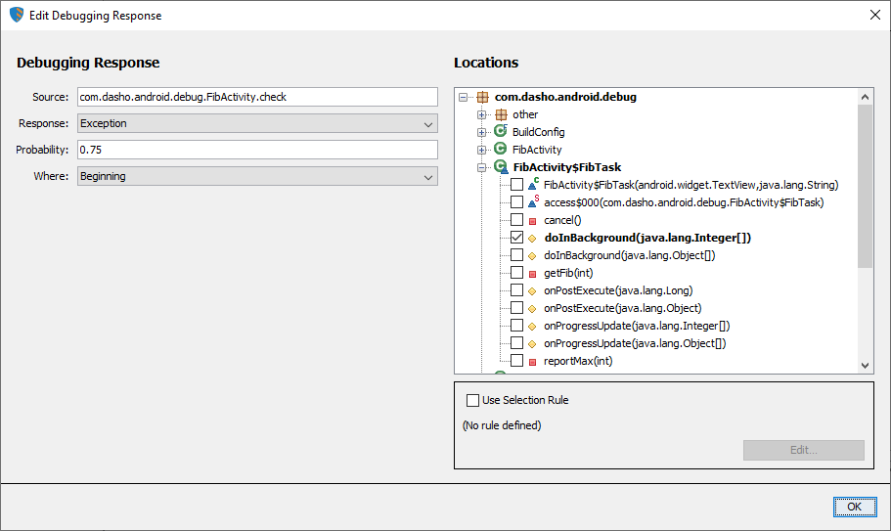Screen dimensions: 891x531
Task: Select reportMax(int) in the Locations tree
Action: pyautogui.click(x=578, y=361)
